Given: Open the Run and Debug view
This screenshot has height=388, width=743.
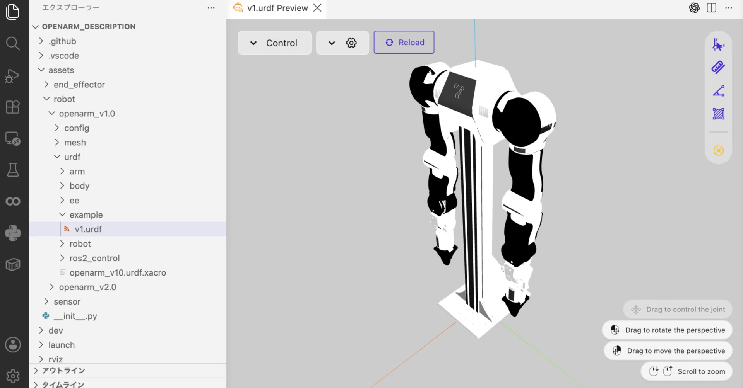Looking at the screenshot, I should tap(13, 75).
